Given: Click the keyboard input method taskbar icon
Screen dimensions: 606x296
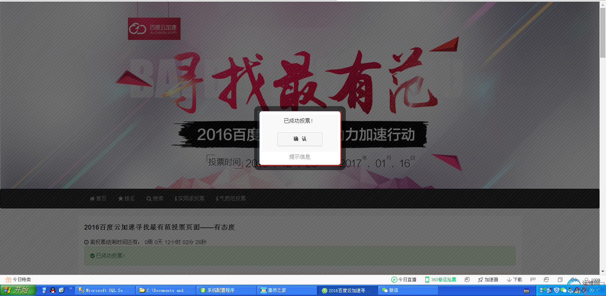Looking at the screenshot, I should click(526, 291).
